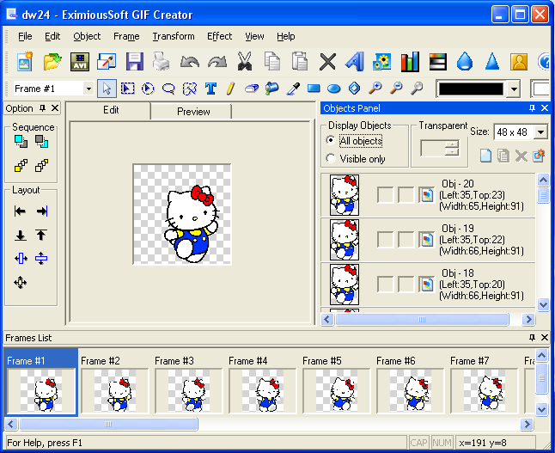Toggle second checkbox of Obj - 18
Screen dimensions: 555x453
406,285
